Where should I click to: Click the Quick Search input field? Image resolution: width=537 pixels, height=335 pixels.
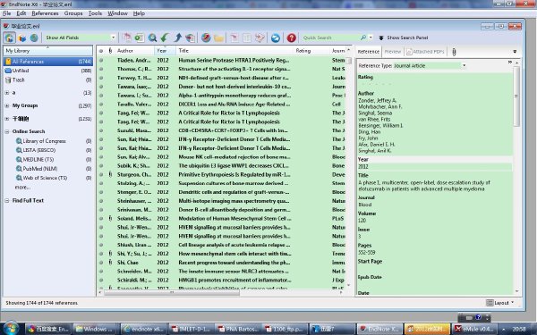pyautogui.click(x=330, y=38)
